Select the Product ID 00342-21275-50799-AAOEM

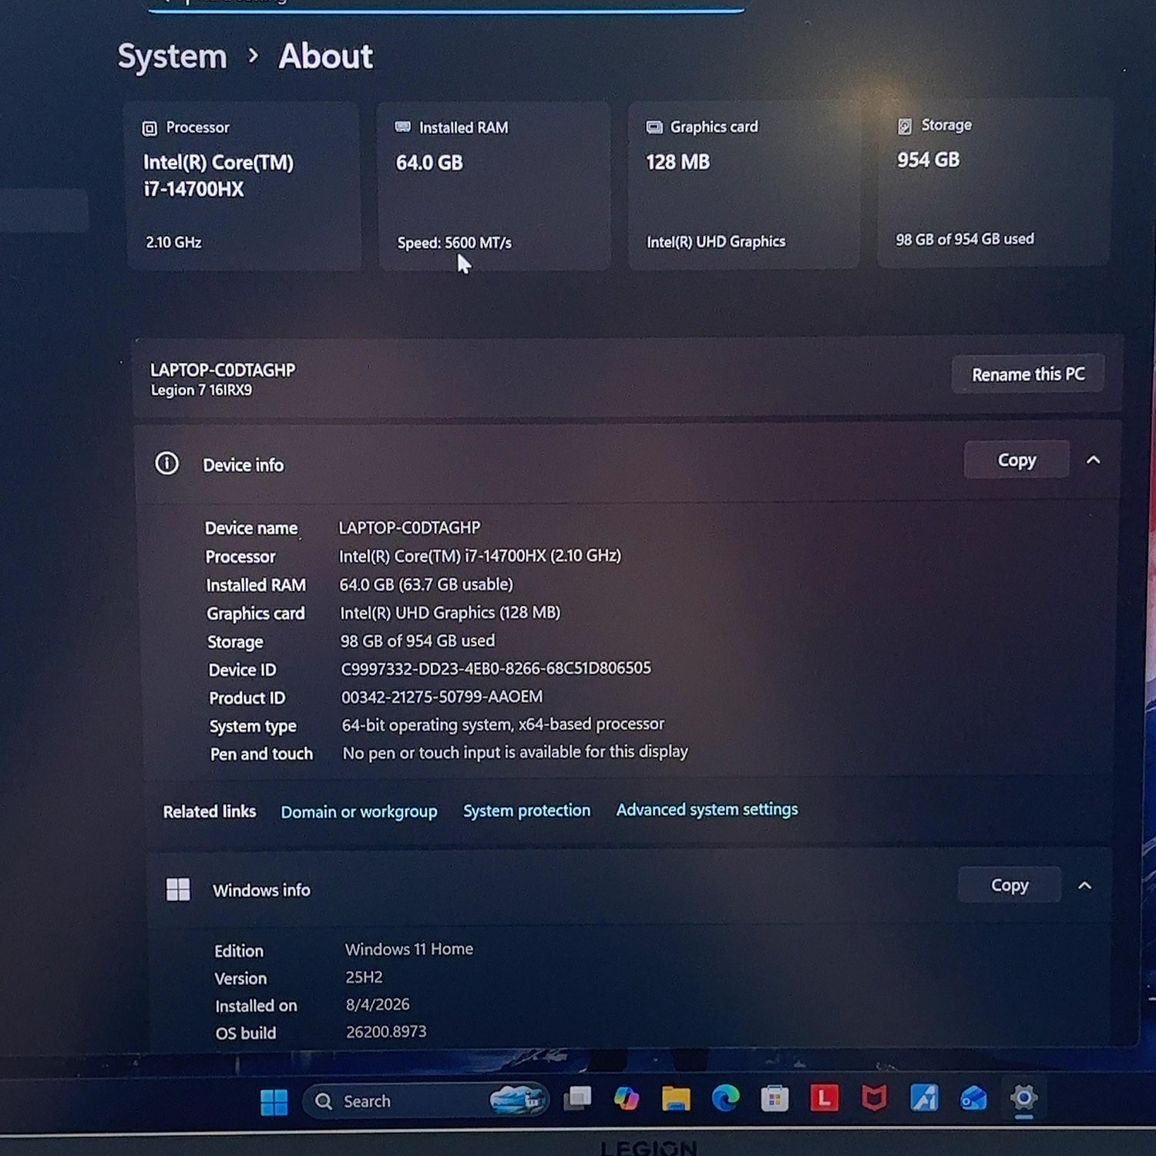click(x=442, y=697)
